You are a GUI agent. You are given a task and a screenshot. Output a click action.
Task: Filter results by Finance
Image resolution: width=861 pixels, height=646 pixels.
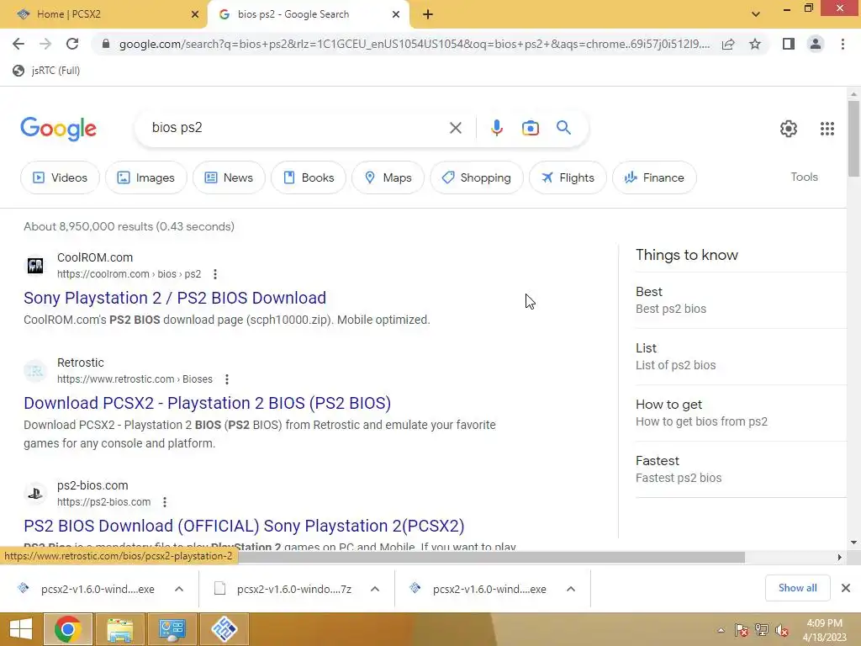click(x=654, y=177)
